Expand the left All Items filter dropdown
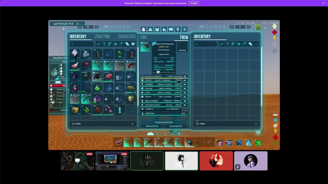 (102, 124)
